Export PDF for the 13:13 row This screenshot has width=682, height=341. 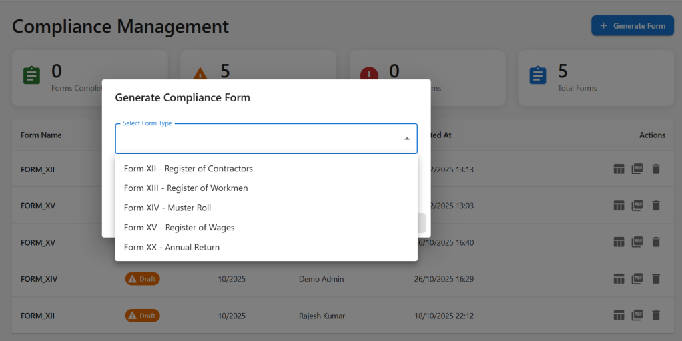[x=637, y=169]
